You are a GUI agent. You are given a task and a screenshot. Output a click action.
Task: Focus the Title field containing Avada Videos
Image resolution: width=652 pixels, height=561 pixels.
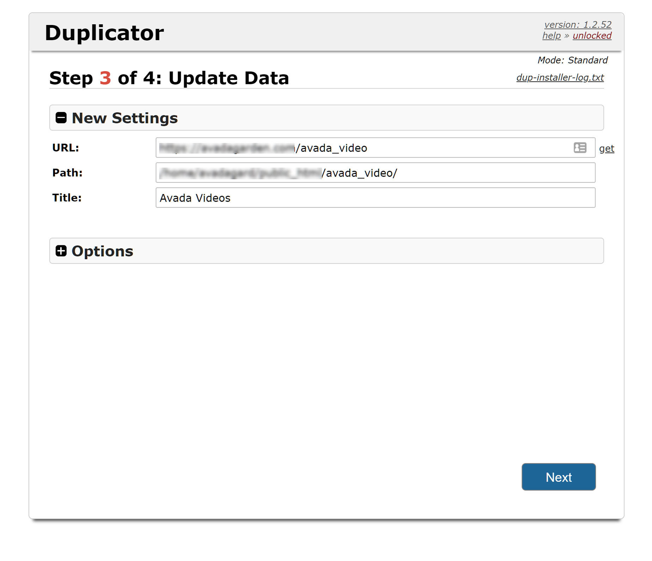point(375,198)
